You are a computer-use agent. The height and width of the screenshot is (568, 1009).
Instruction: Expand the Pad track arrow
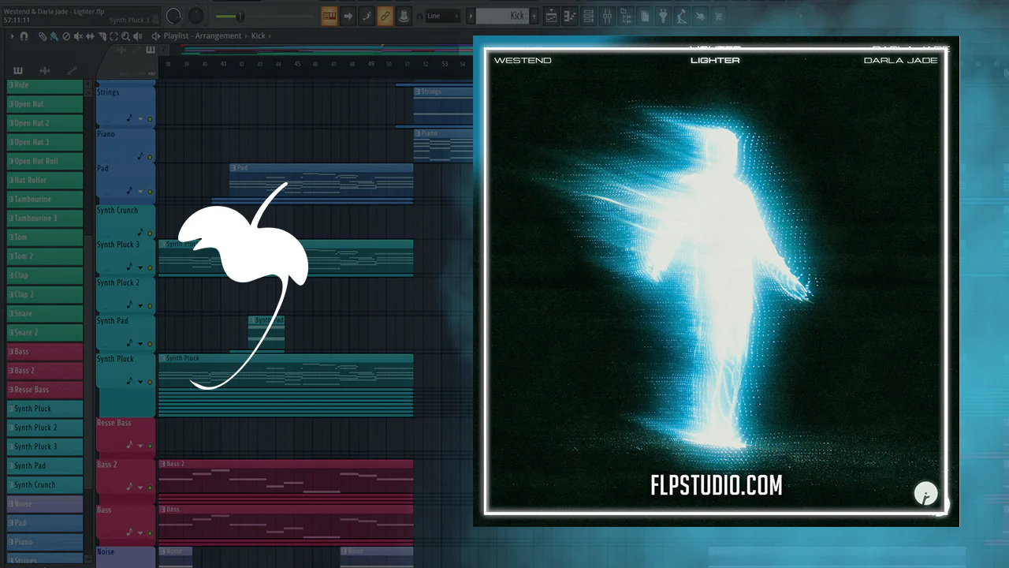140,192
